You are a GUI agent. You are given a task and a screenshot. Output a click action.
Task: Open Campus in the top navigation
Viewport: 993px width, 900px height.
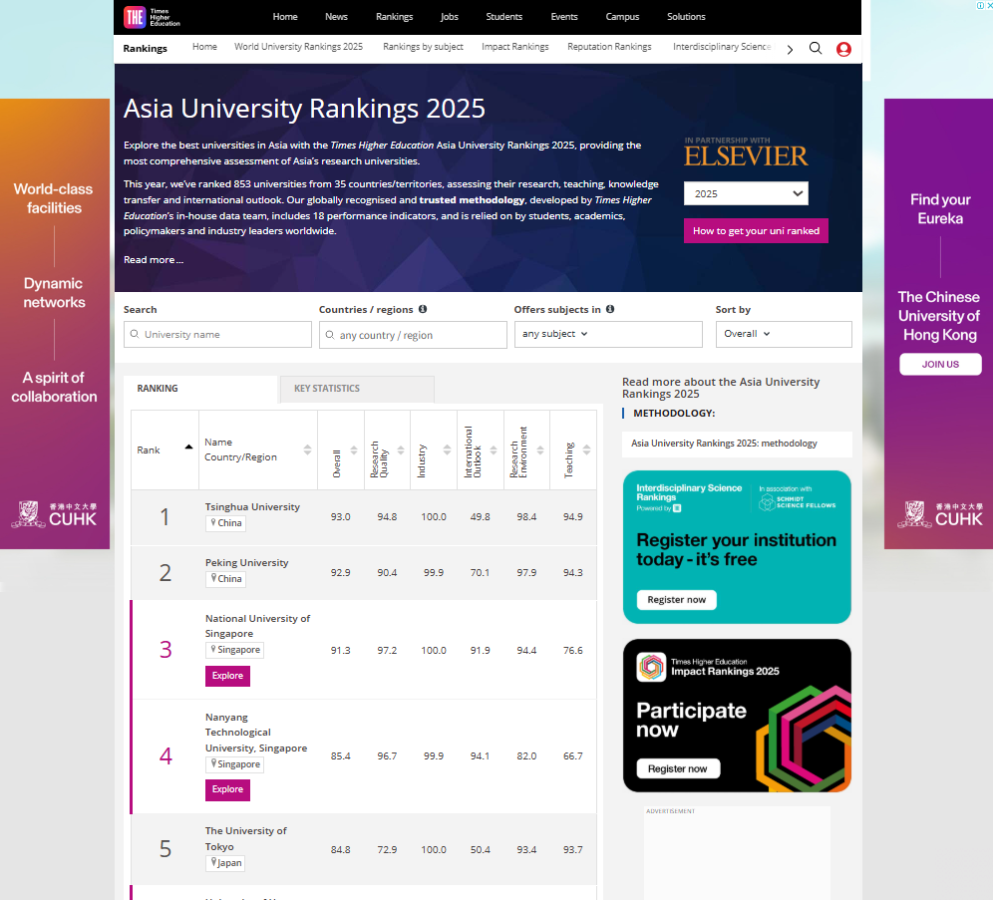(x=622, y=17)
